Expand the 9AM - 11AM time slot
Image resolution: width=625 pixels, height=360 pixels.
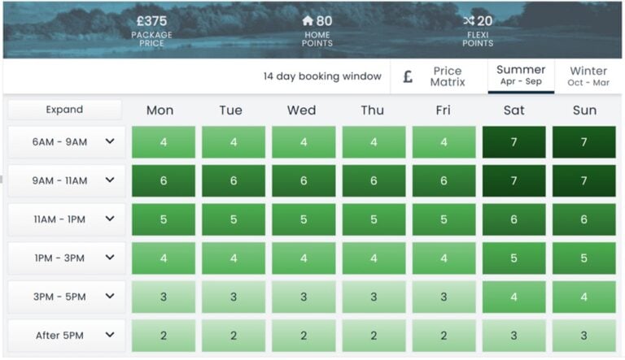(110, 181)
